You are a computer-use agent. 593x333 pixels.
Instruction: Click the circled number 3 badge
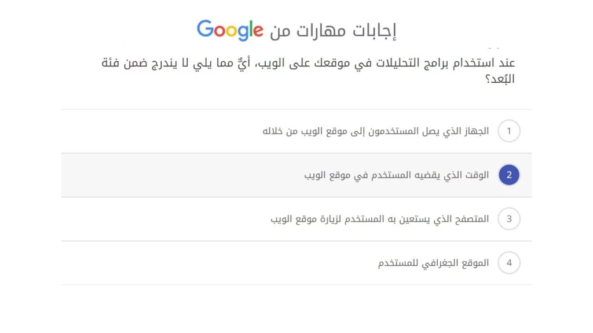tap(509, 219)
